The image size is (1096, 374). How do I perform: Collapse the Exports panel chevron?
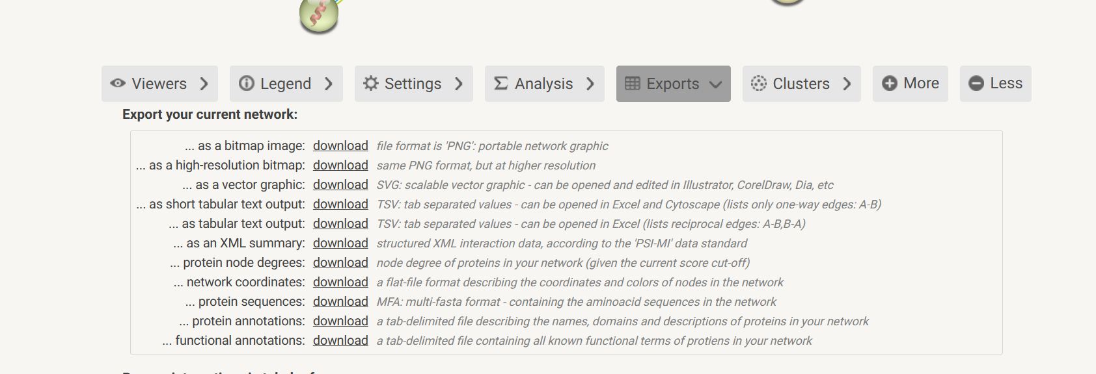[x=716, y=84]
